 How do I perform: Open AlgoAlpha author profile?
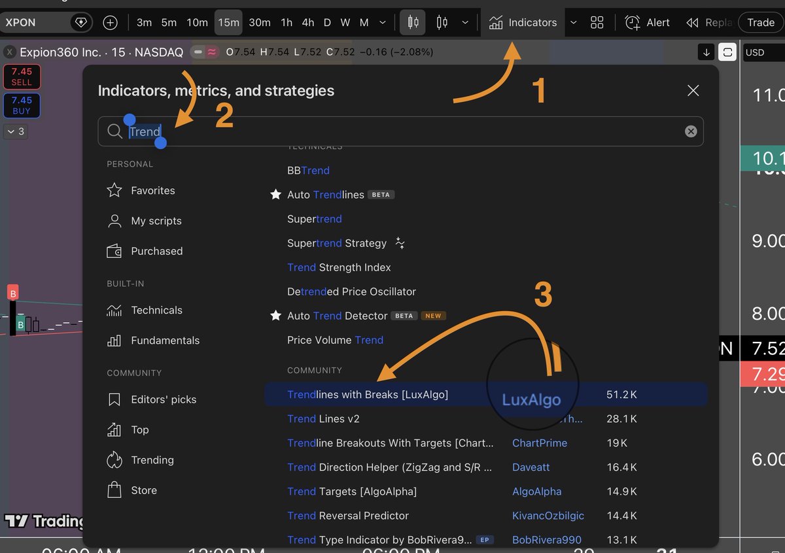(537, 491)
